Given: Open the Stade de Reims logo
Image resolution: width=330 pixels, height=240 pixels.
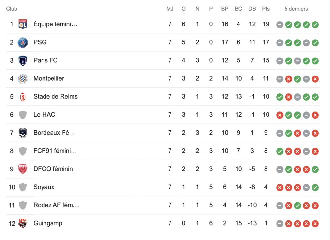Looking at the screenshot, I should tap(23, 97).
